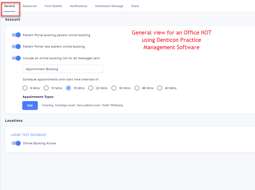Switch to the Share tab
The width and height of the screenshot is (255, 190).
pos(135,6)
